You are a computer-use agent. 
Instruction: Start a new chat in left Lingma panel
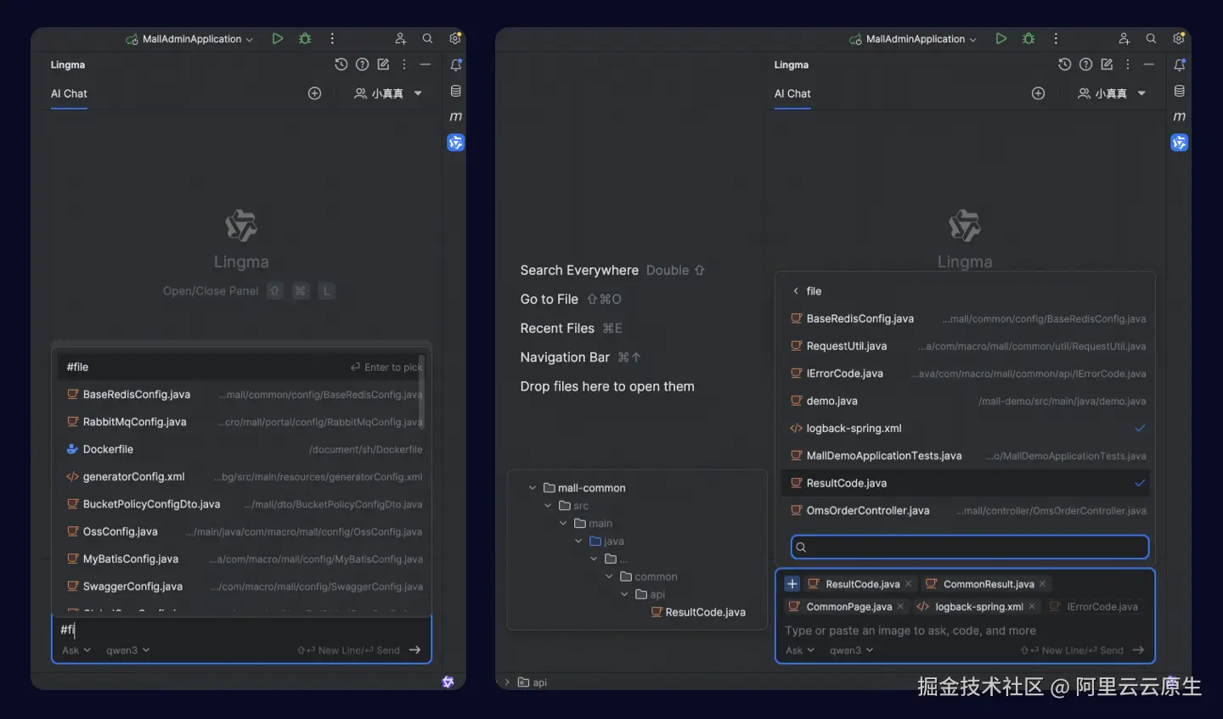pyautogui.click(x=314, y=93)
